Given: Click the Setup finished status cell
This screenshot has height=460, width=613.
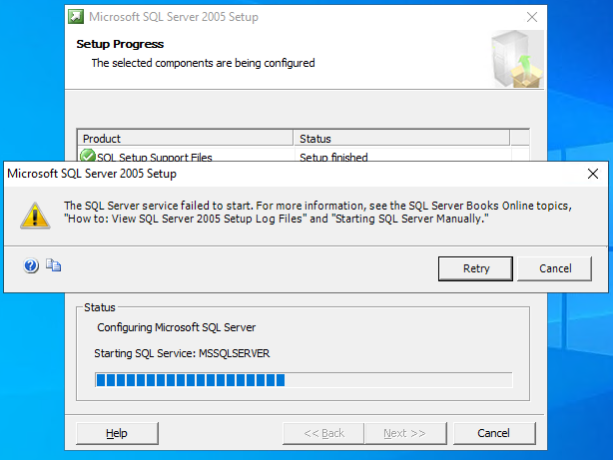Looking at the screenshot, I should coord(402,157).
